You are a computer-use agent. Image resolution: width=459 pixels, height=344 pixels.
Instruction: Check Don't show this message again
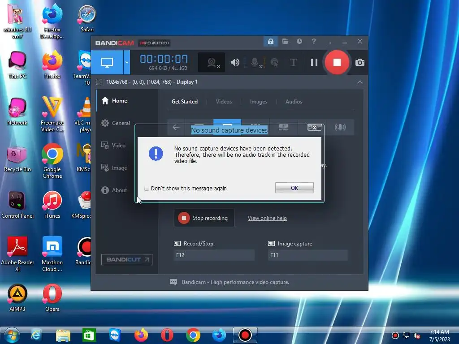(x=147, y=189)
